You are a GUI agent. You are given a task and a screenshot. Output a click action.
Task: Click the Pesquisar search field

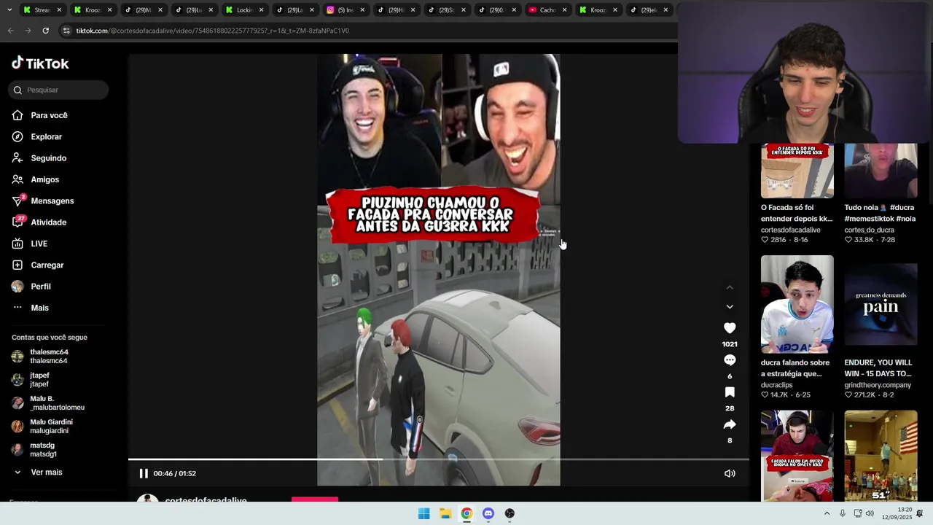click(x=58, y=90)
